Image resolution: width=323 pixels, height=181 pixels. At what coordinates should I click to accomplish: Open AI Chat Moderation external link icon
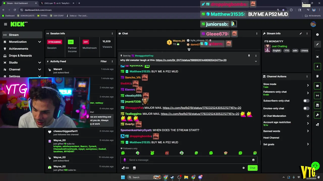(308, 116)
